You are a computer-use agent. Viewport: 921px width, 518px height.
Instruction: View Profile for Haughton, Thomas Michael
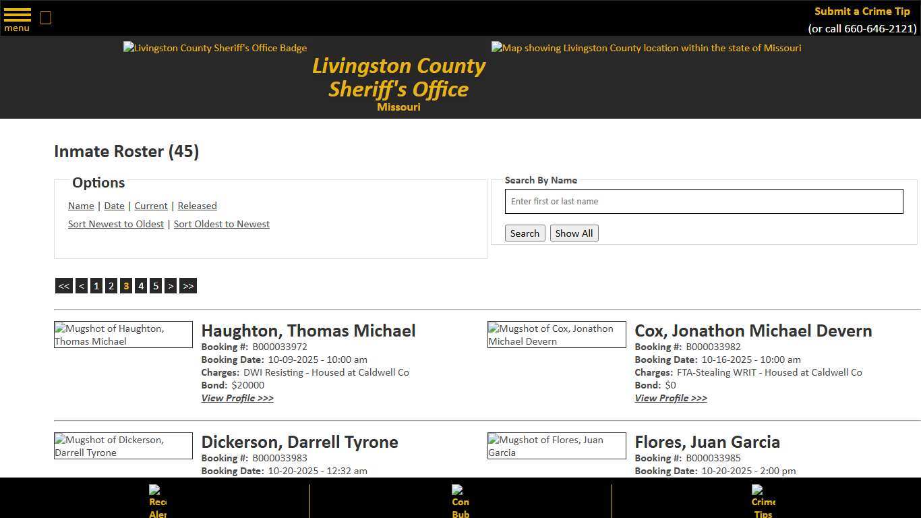tap(237, 398)
